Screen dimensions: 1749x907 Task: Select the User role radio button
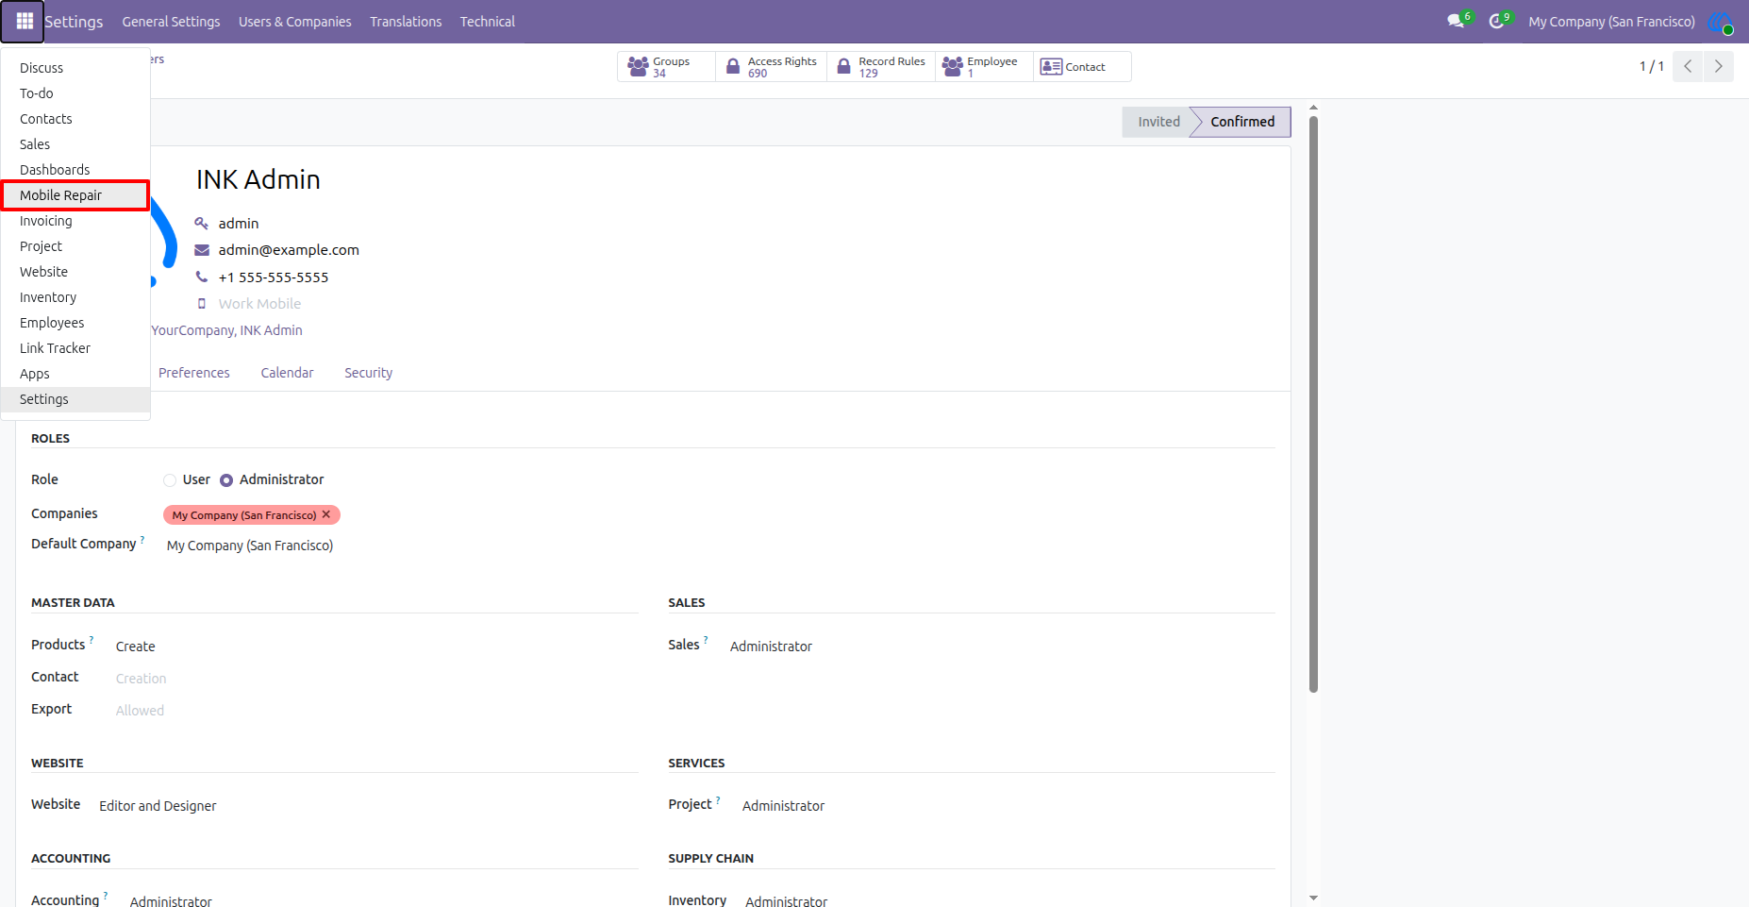(170, 480)
